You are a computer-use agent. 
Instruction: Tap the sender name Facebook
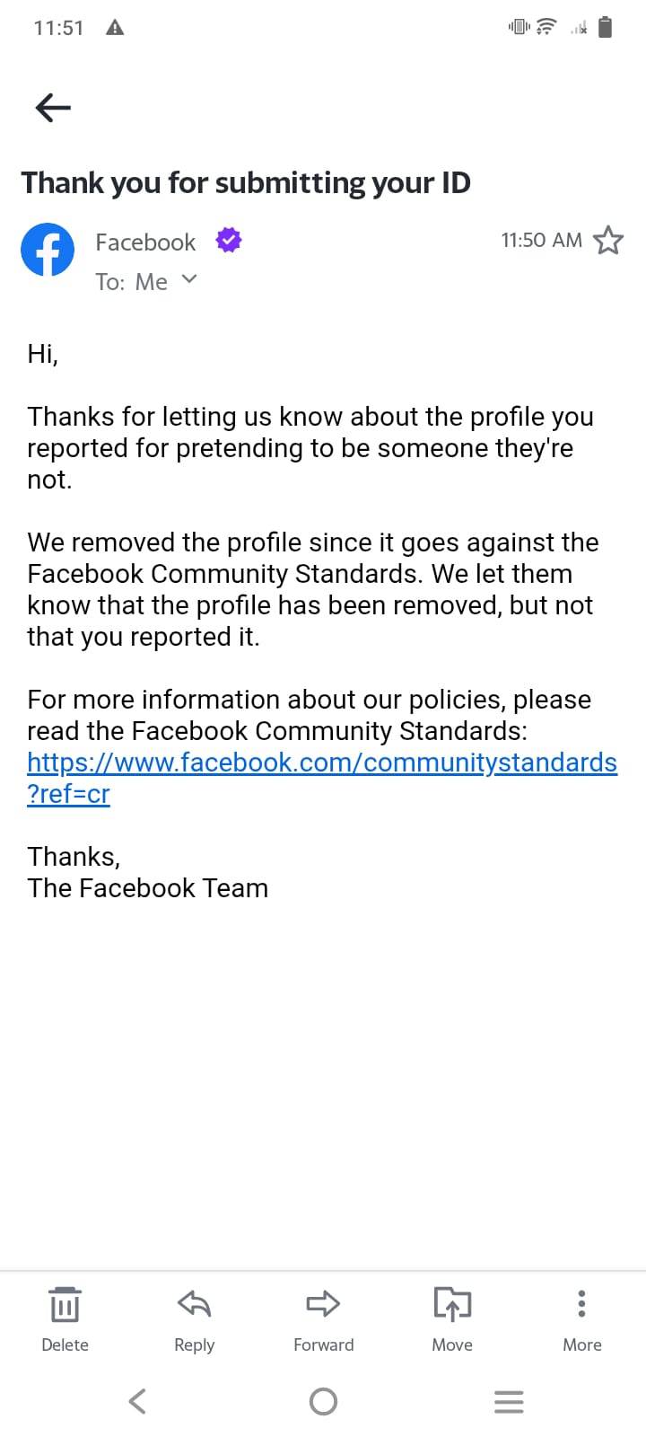[145, 242]
